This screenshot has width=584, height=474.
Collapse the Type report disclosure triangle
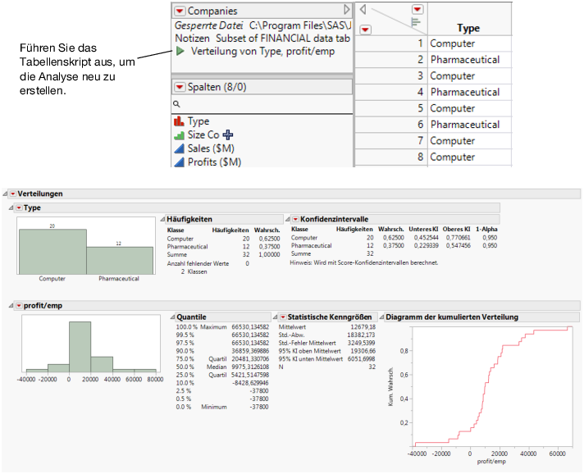coord(11,207)
